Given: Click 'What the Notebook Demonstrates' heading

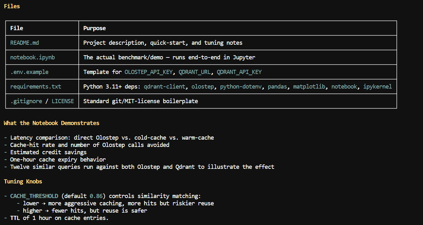Looking at the screenshot, I should [x=52, y=123].
